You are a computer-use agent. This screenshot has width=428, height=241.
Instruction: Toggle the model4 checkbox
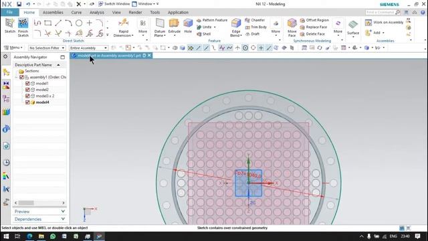27,102
